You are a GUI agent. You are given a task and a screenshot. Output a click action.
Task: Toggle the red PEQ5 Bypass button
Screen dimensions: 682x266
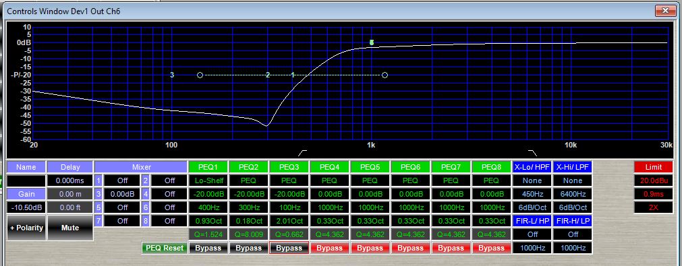pyautogui.click(x=370, y=248)
